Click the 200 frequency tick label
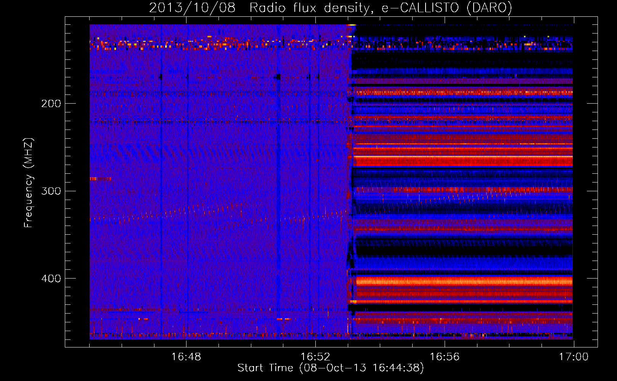 pos(51,104)
